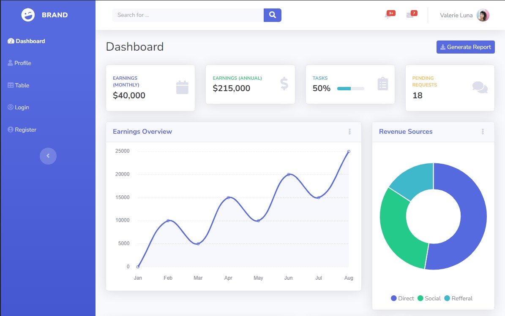Click the calendar icon in Earnings Monthly card

[182, 87]
